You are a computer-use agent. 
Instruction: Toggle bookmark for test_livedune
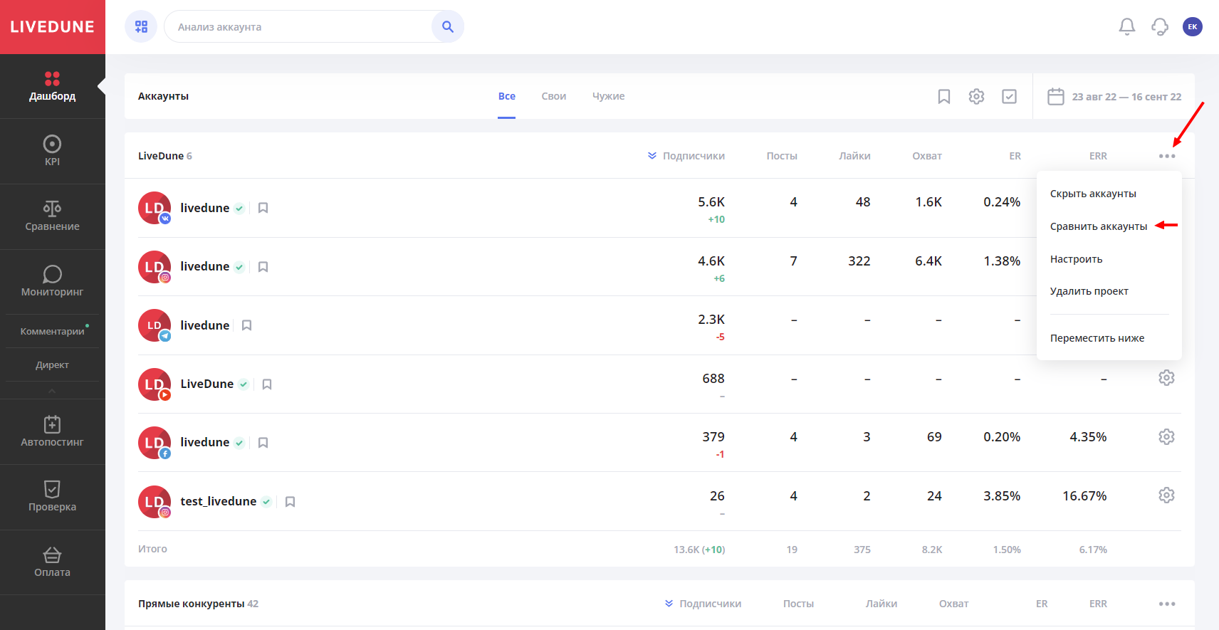[x=290, y=502]
